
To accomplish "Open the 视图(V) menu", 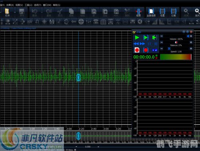I will click(19, 5).
